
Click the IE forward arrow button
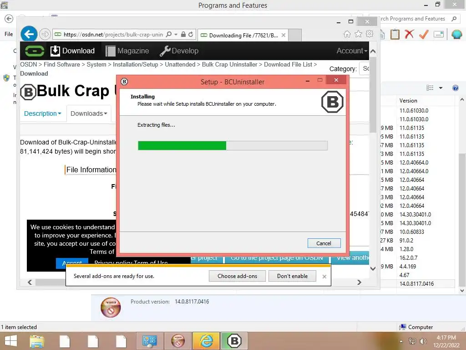click(45, 35)
